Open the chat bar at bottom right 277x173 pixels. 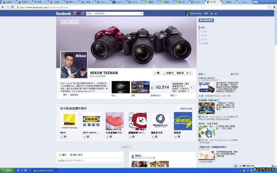pyautogui.click(x=255, y=166)
